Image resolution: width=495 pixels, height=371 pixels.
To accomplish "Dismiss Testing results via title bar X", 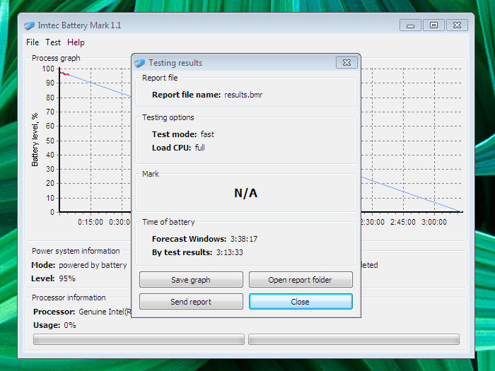I will coord(345,62).
